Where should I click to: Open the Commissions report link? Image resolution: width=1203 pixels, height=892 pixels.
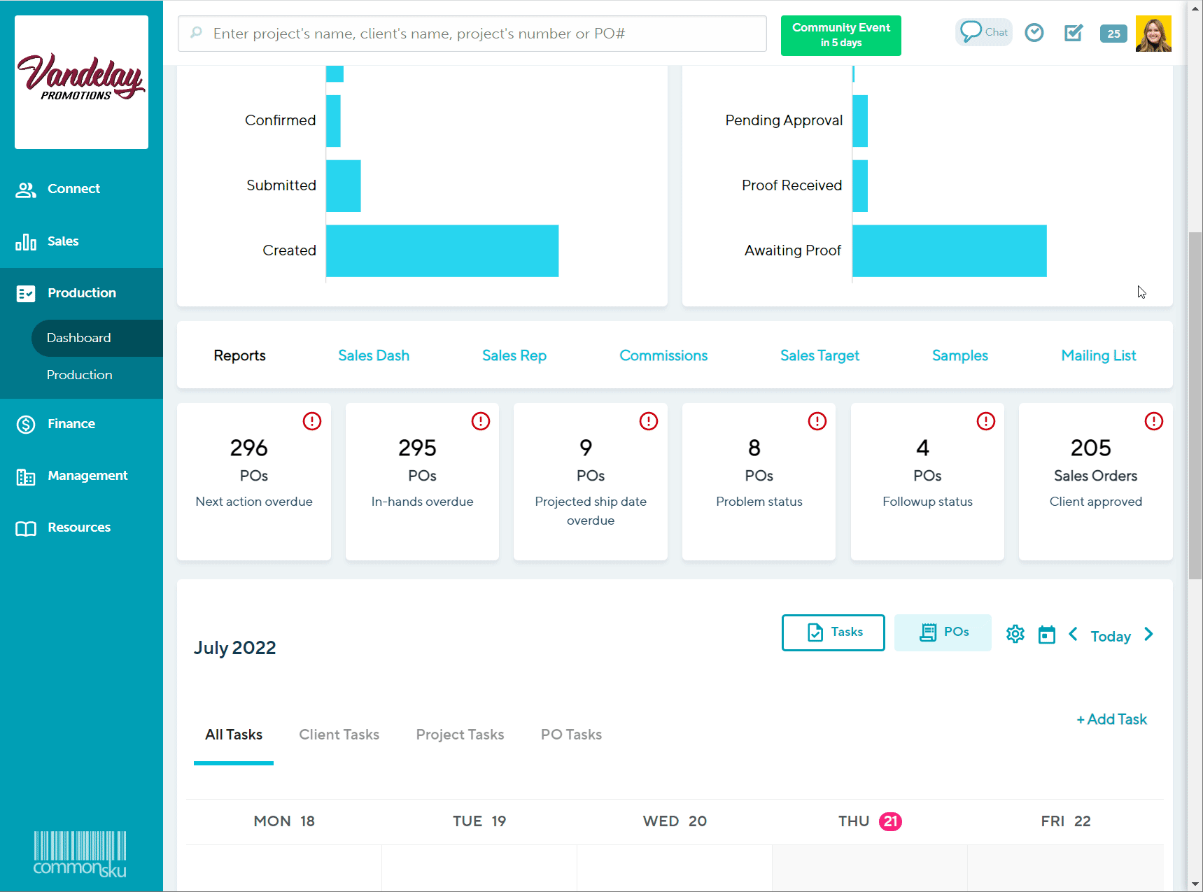[x=663, y=355]
